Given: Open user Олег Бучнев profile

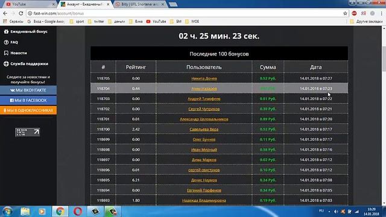Looking at the screenshot, I should [204, 139].
